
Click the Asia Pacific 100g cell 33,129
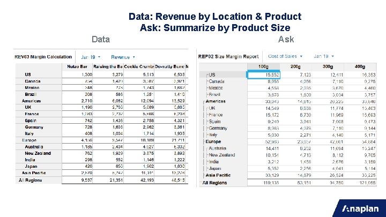263,175
